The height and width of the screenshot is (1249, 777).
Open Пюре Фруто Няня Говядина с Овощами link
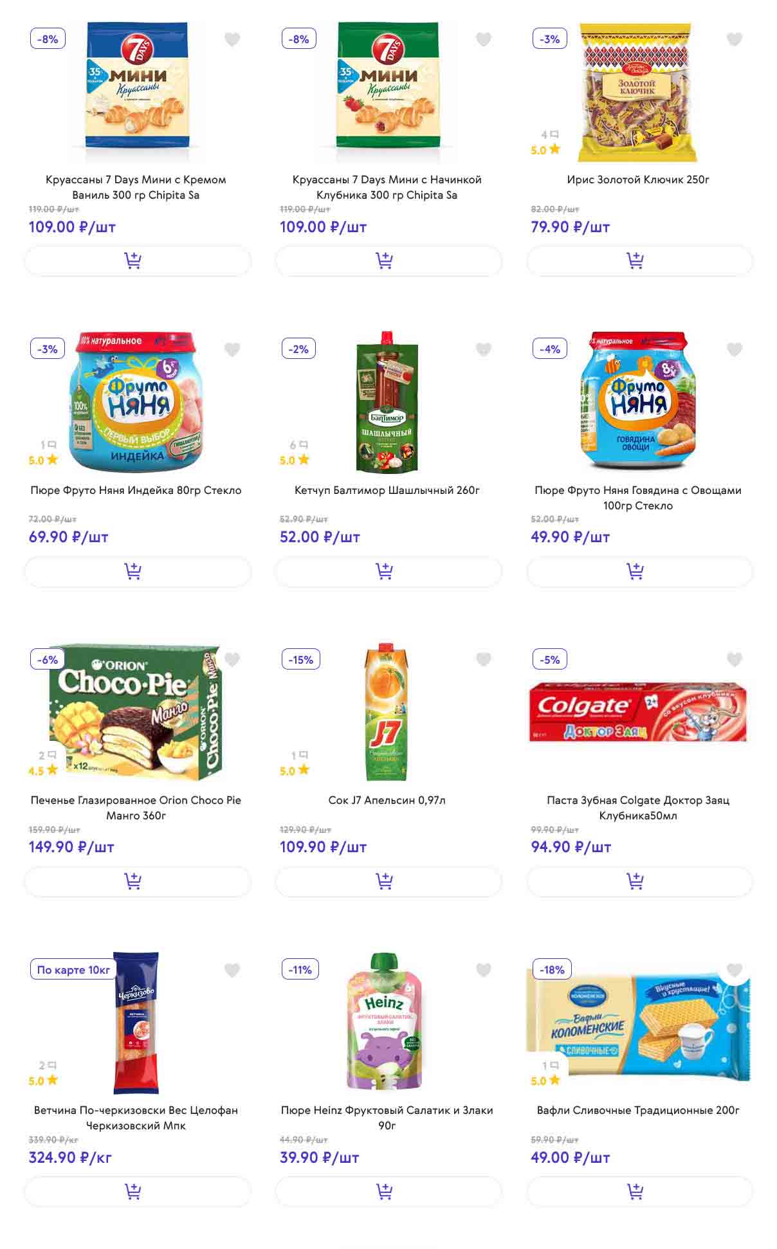pos(638,497)
